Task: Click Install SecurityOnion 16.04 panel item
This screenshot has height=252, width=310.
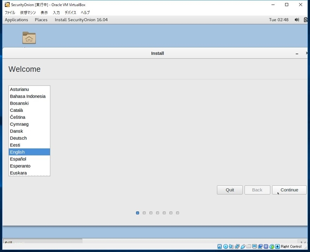Action: [x=81, y=20]
